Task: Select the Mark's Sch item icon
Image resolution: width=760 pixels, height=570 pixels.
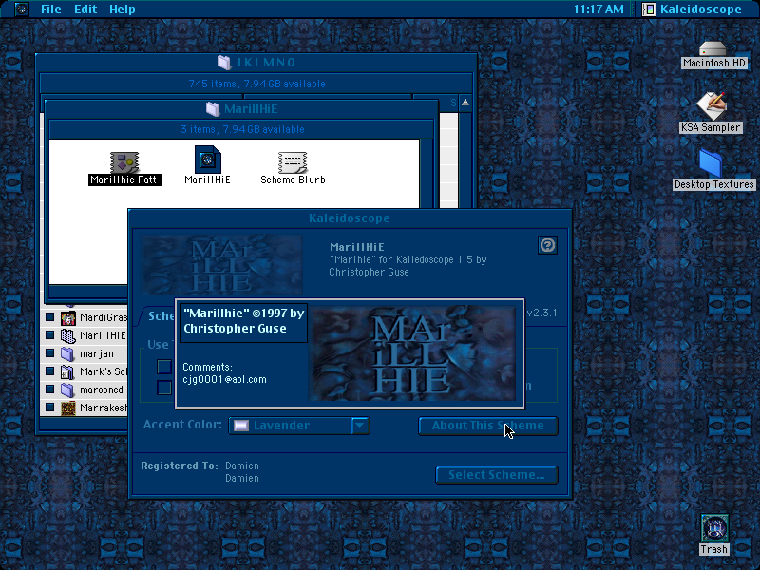Action: pyautogui.click(x=67, y=371)
